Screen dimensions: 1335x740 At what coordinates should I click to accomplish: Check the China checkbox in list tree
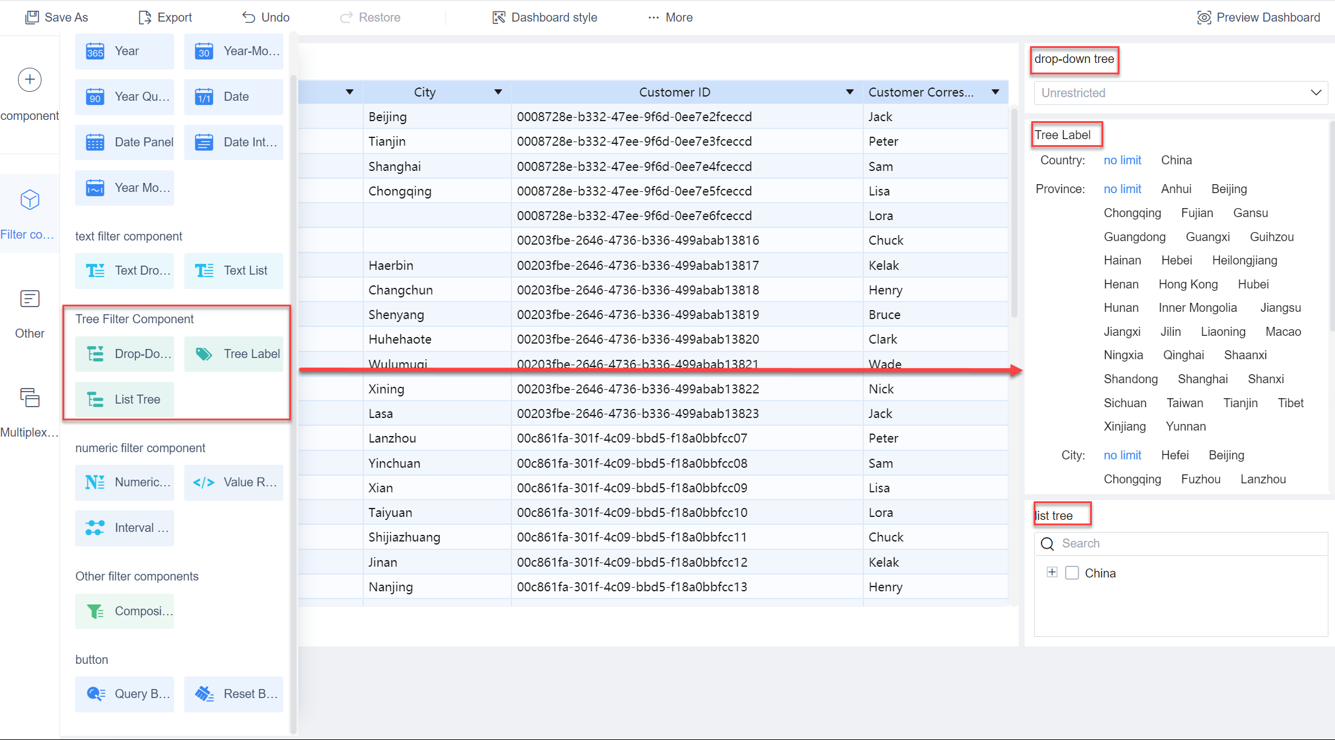1071,573
